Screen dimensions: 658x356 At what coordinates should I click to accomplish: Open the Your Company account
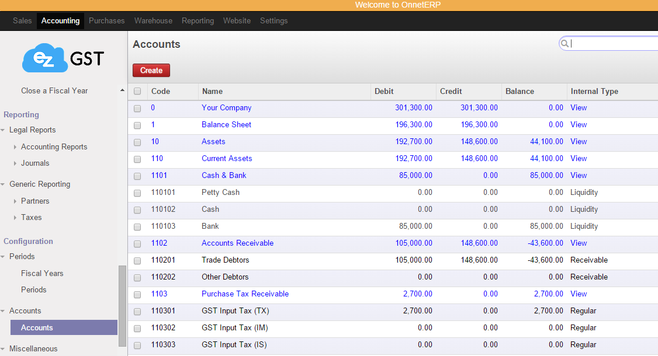coord(227,107)
